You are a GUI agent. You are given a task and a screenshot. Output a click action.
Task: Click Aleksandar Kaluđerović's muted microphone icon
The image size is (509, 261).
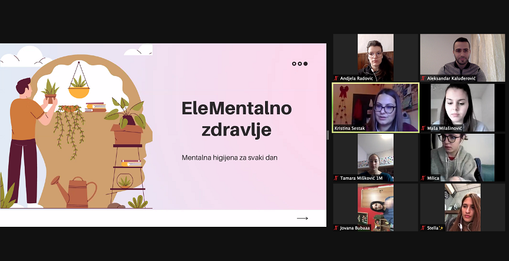click(423, 78)
